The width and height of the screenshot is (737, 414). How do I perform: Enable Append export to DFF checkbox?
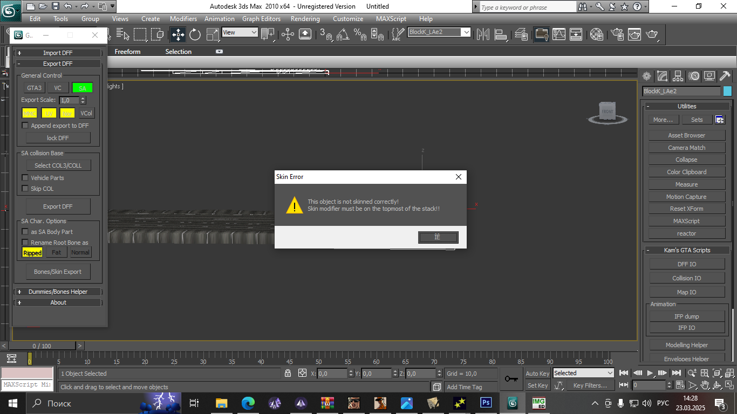(x=25, y=126)
